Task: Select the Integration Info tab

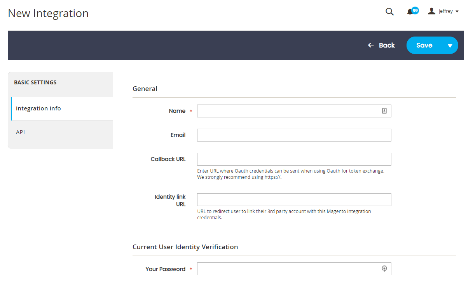Action: [x=38, y=108]
